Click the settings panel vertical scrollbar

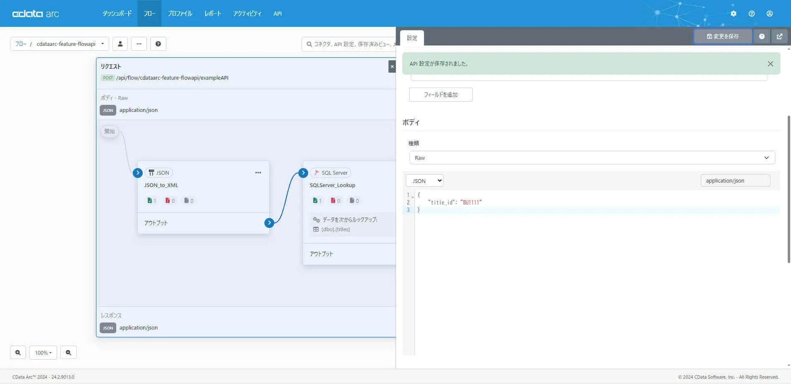(x=789, y=189)
